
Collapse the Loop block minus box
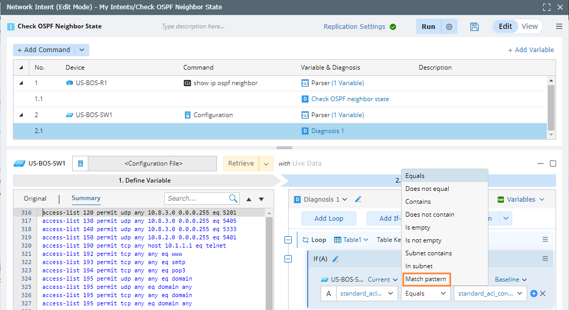(x=289, y=240)
